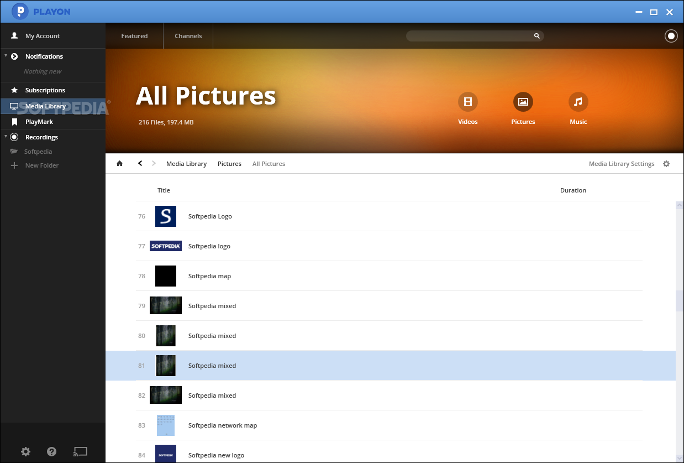Open thumbnail of item 80 Softpedia mixed
Image resolution: width=684 pixels, height=463 pixels.
(166, 336)
